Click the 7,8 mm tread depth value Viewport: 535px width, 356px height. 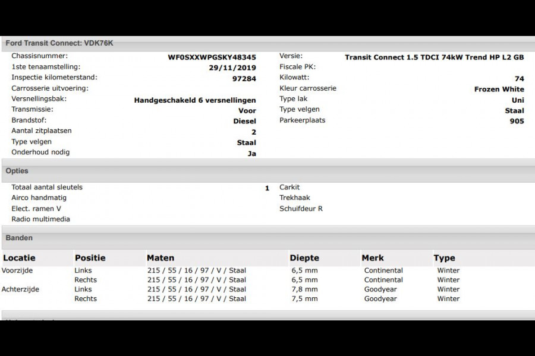click(304, 290)
